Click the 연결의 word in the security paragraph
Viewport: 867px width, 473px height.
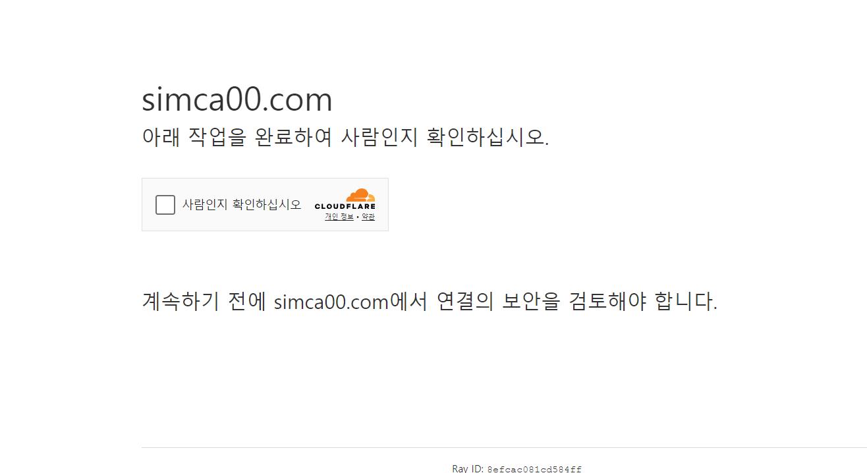tap(465, 302)
